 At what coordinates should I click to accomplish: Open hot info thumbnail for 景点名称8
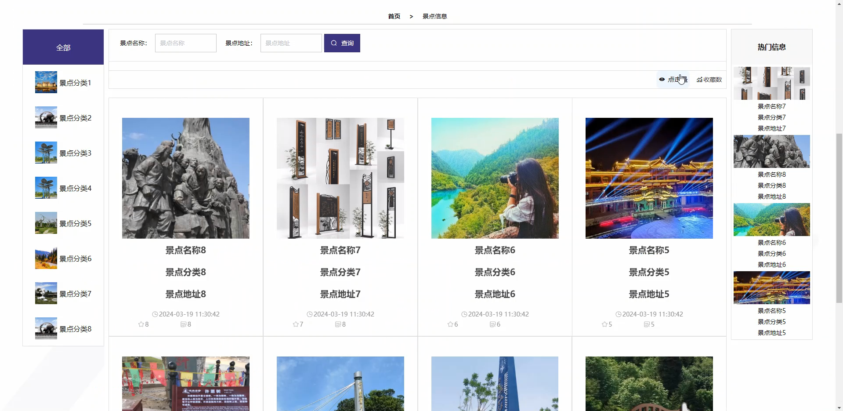pyautogui.click(x=772, y=151)
